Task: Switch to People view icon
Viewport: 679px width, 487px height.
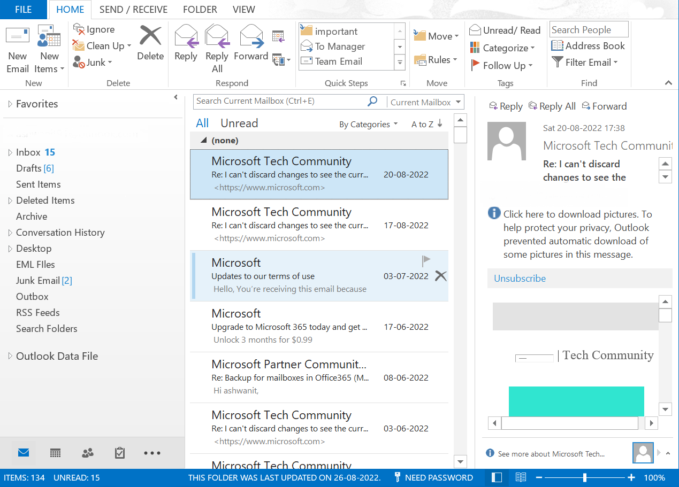Action: [88, 453]
